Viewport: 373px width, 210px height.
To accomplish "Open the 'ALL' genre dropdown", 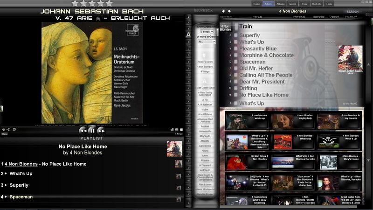I will [207, 42].
